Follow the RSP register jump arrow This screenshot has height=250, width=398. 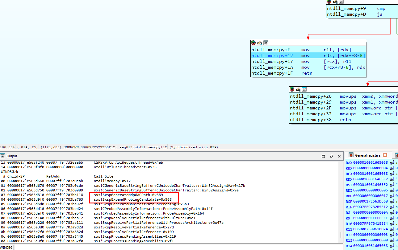(392, 201)
